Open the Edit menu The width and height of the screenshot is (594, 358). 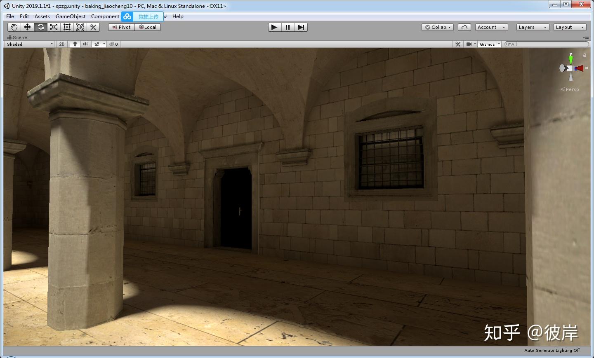(x=24, y=16)
